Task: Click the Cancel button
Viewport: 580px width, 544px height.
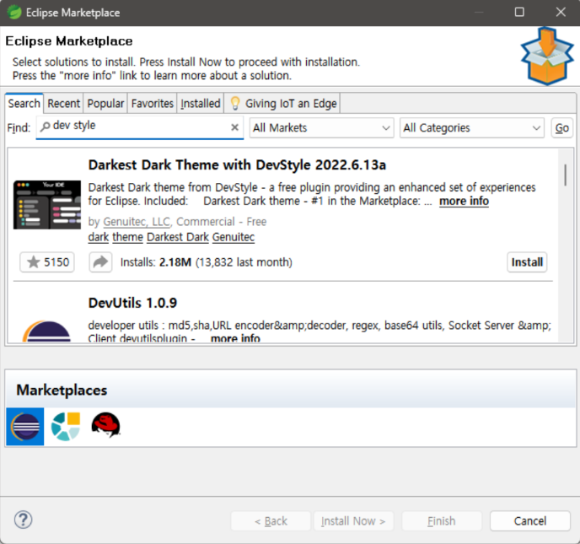Action: (x=529, y=520)
